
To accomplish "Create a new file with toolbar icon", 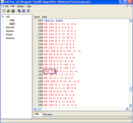I will coord(4,11).
